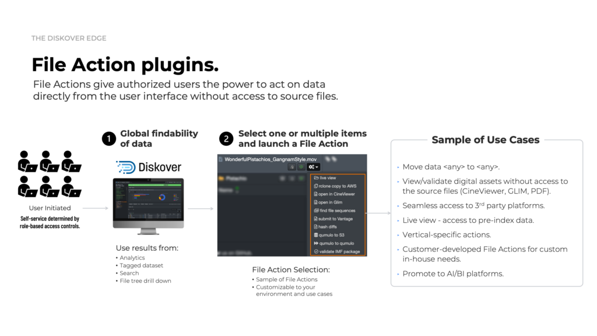Click 'Customizable to your' bullet text
This screenshot has width=597, height=336.
coord(286,287)
